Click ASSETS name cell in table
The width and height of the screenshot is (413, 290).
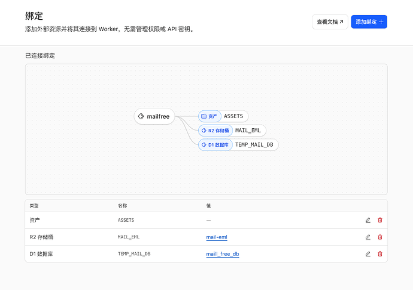click(126, 220)
